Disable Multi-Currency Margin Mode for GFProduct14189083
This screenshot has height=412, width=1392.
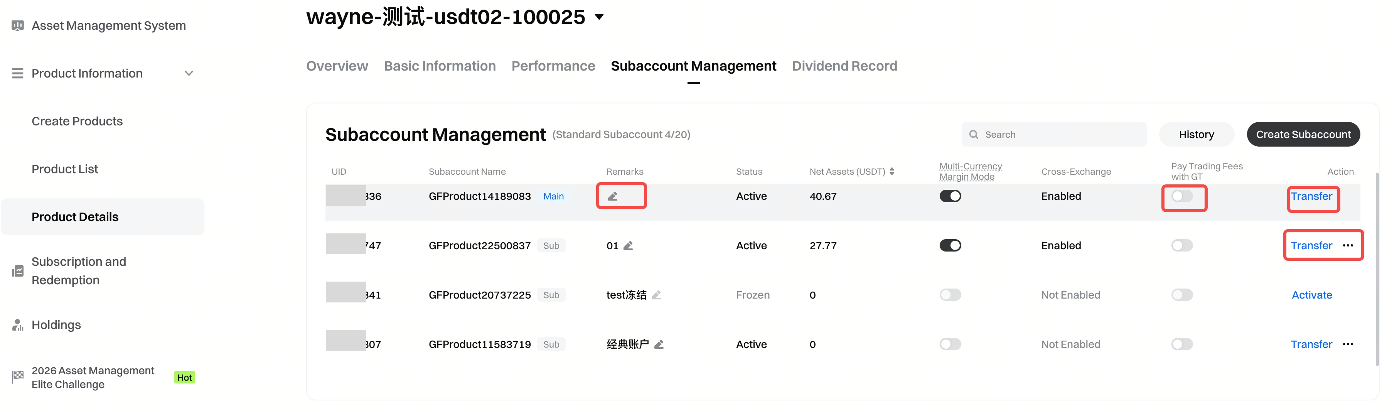click(950, 196)
